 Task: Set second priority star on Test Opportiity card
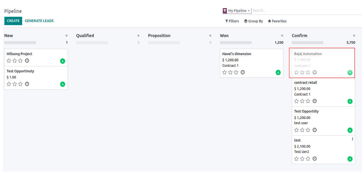[302, 130]
